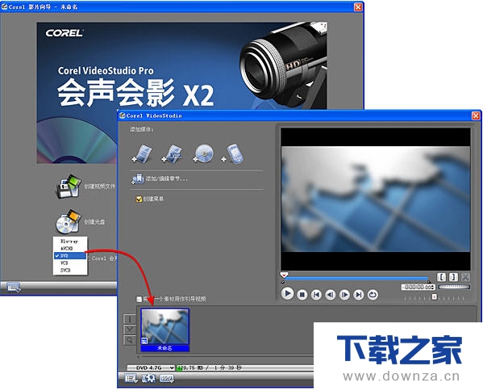Close the Corel movie wizard window
Screen dimensions: 483x391
[358, 6]
